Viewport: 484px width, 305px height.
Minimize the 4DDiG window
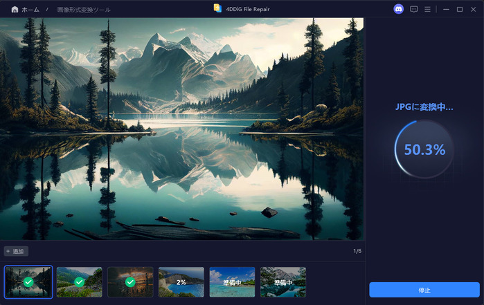tap(446, 9)
